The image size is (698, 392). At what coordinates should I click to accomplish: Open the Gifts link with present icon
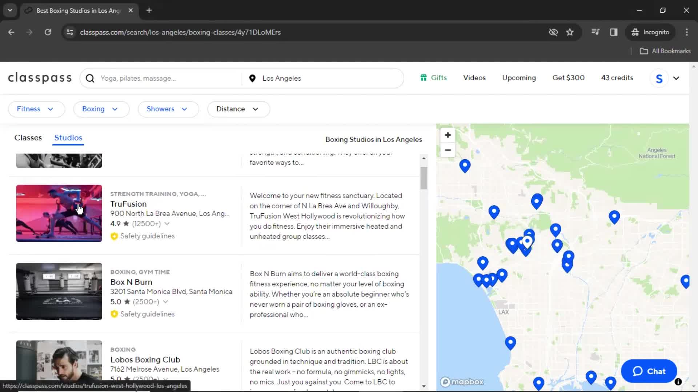point(433,78)
